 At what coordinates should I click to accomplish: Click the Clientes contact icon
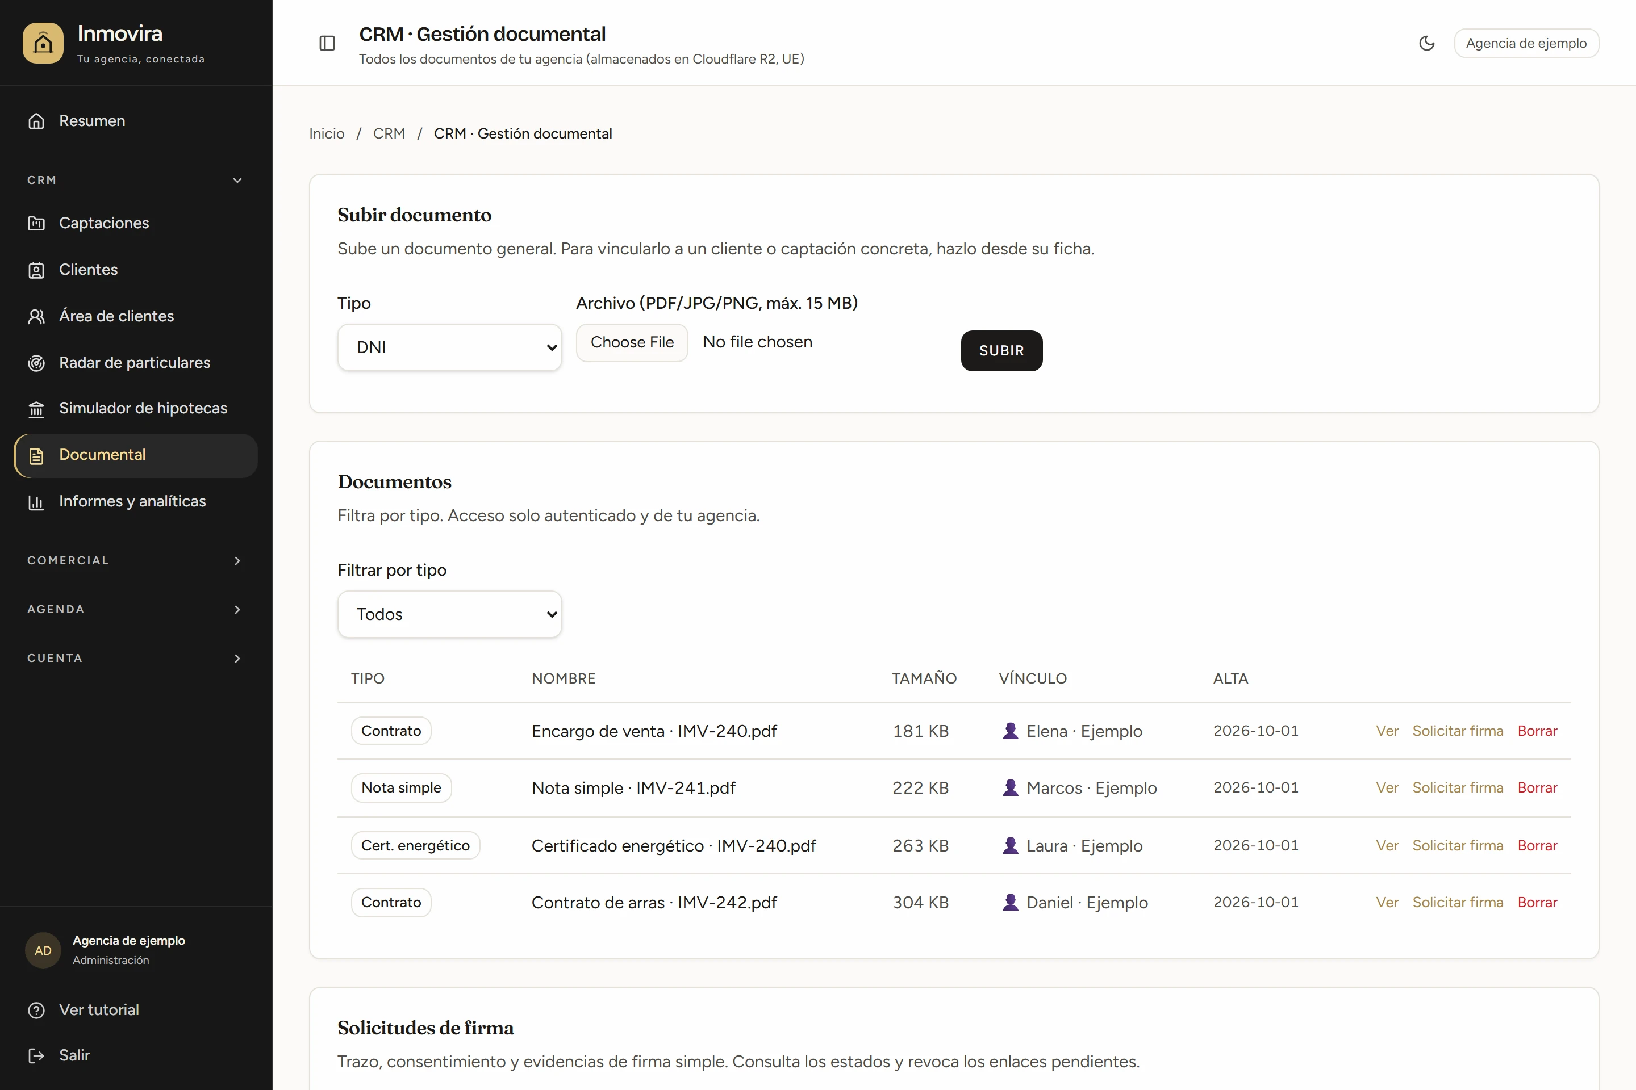click(36, 270)
